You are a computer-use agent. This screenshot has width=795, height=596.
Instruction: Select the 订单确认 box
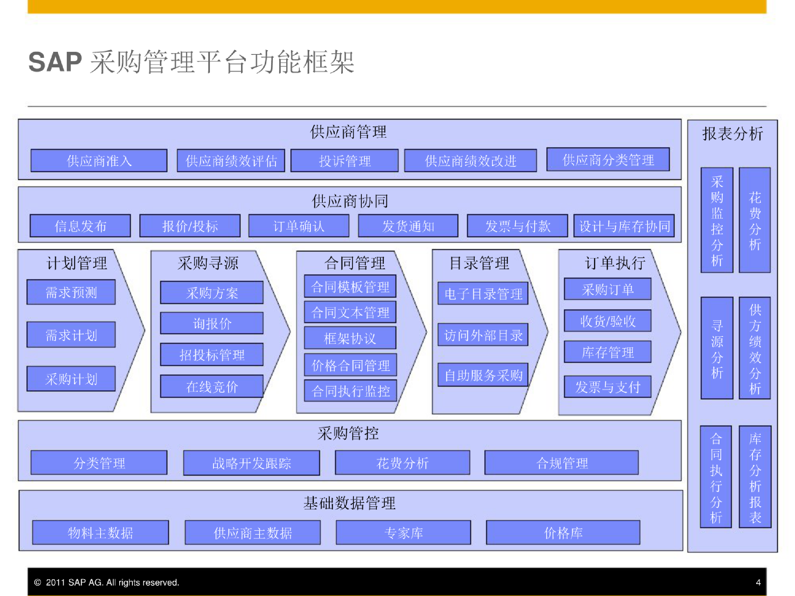pyautogui.click(x=299, y=226)
